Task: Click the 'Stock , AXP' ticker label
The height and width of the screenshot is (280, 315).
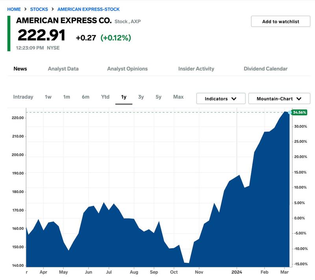Action: pos(128,22)
